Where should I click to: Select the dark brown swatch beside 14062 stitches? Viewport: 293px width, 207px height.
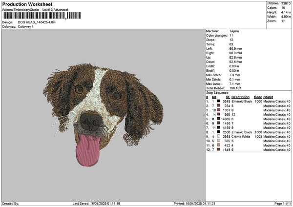[x=218, y=119]
